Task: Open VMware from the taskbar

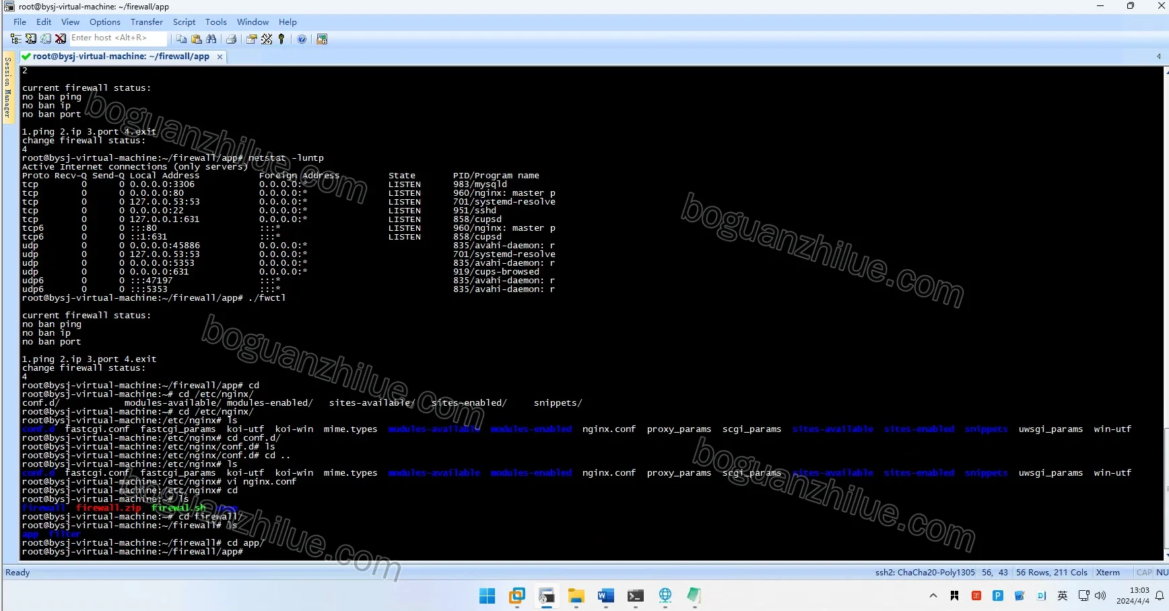Action: (x=517, y=596)
